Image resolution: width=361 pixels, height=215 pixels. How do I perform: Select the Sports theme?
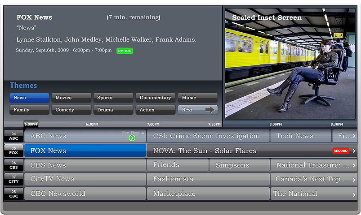pyautogui.click(x=113, y=98)
